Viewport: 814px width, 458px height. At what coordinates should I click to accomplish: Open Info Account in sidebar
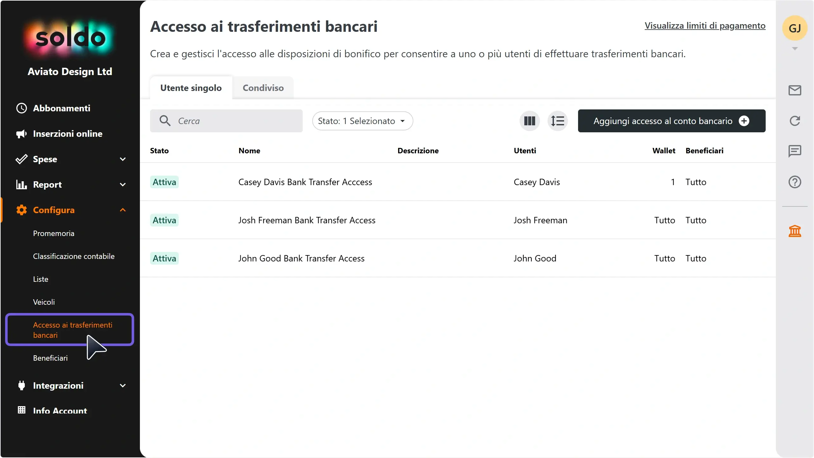[60, 410]
